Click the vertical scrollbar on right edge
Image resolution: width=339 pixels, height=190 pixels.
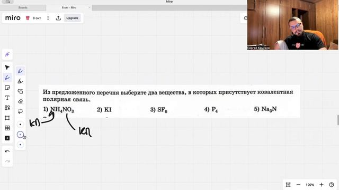coord(338,120)
